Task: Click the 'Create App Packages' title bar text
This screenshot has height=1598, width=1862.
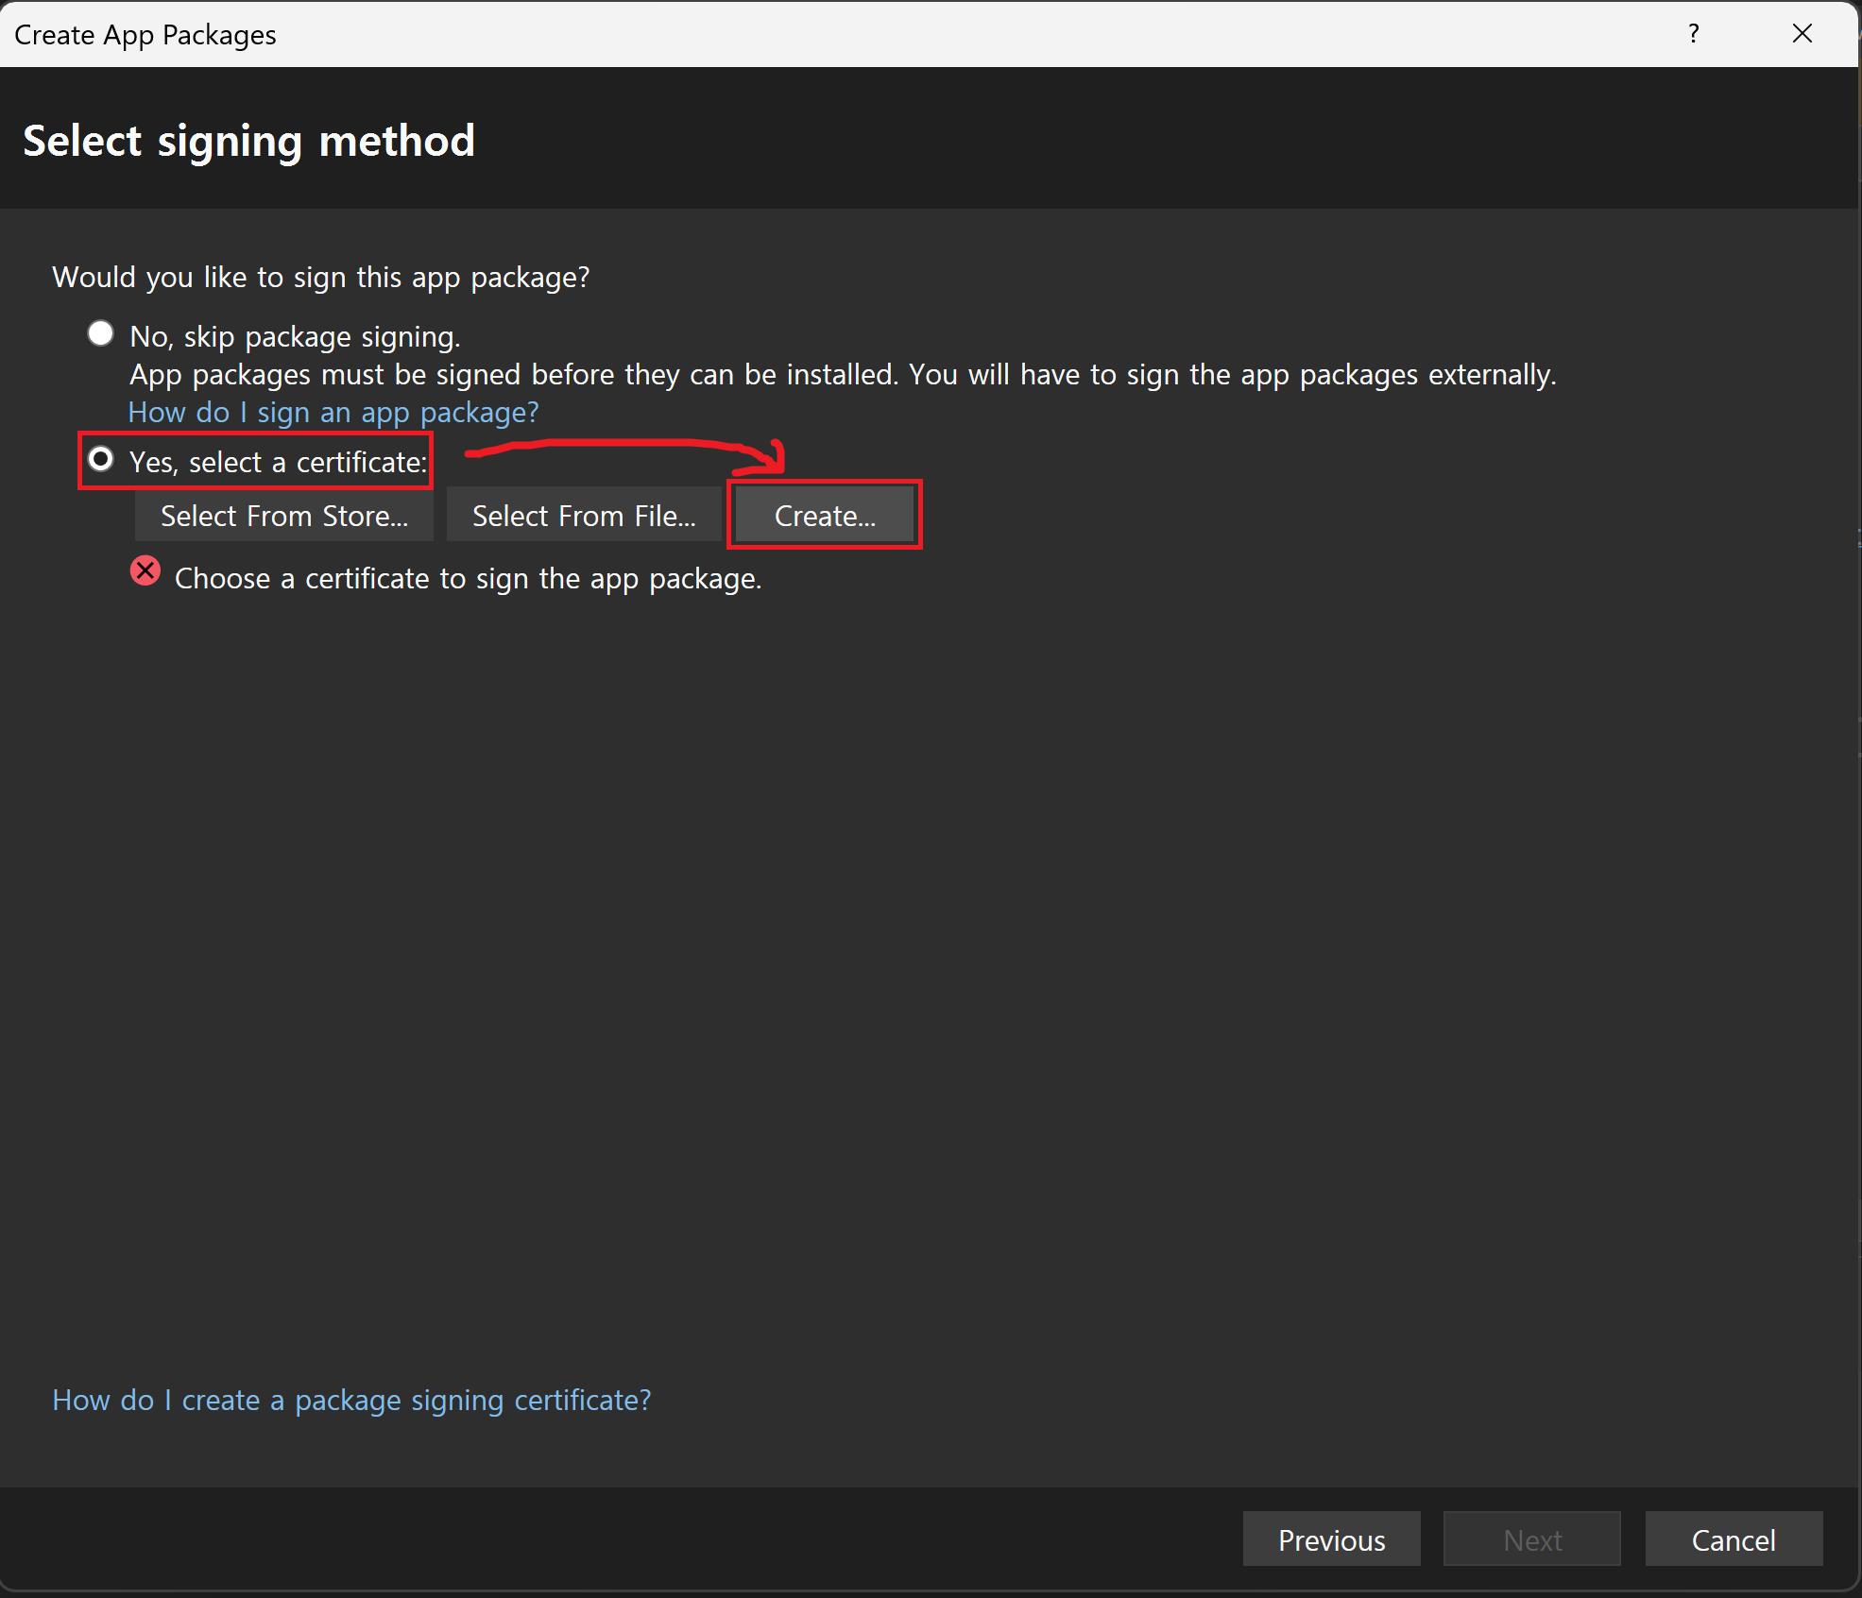Action: pos(145,35)
